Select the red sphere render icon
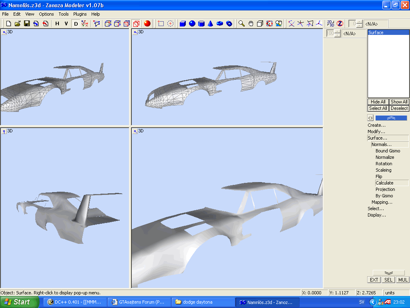This screenshot has width=410, height=308. [x=147, y=24]
